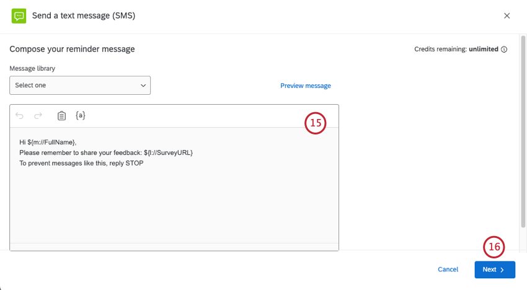This screenshot has width=527, height=290.
Task: Click the chevron arrow on the Select one box
Action: click(x=143, y=86)
